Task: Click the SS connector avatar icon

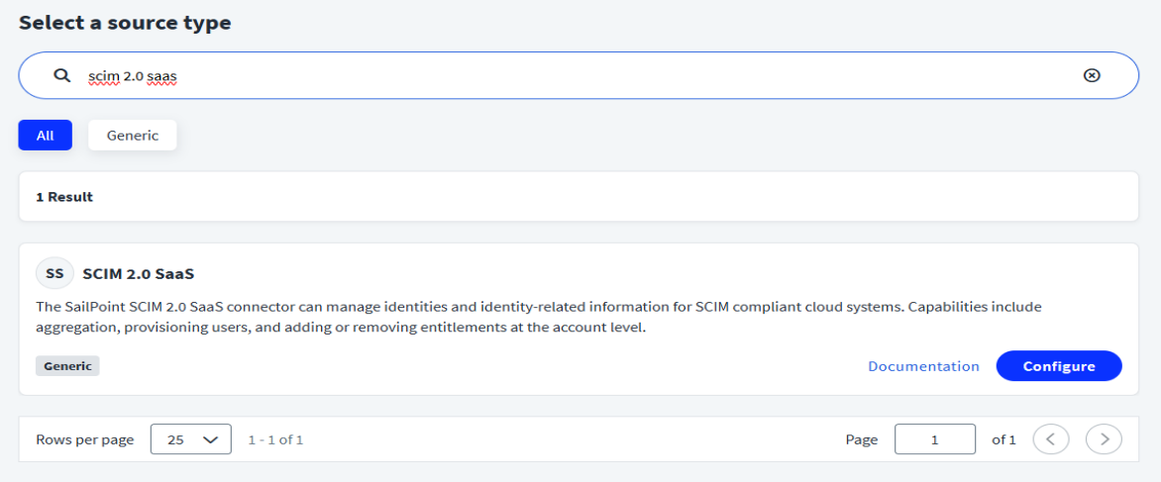Action: point(54,273)
